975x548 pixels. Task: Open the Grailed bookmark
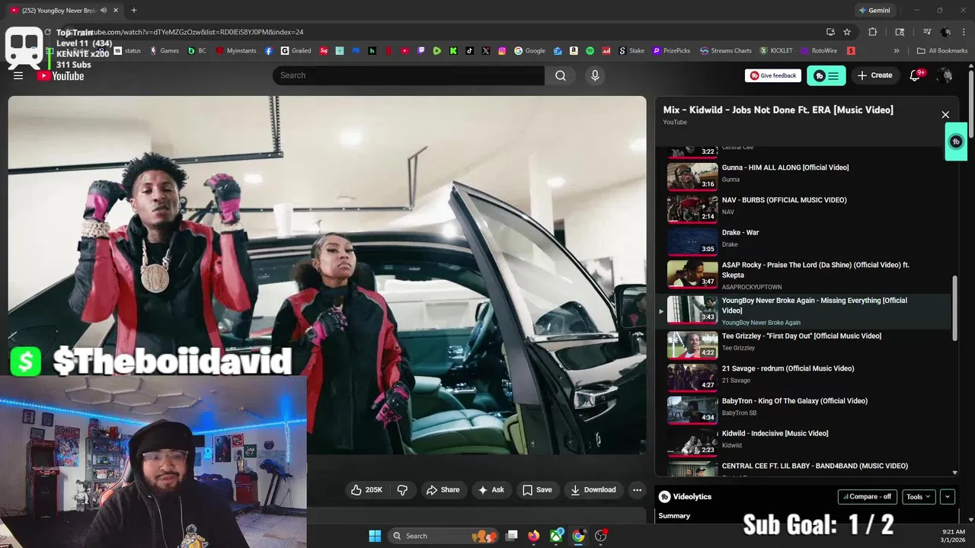pyautogui.click(x=296, y=51)
